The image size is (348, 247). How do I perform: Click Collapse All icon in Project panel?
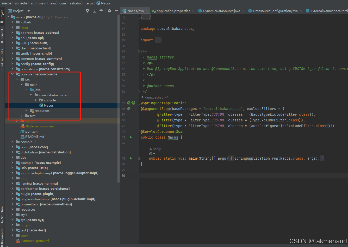[101, 11]
